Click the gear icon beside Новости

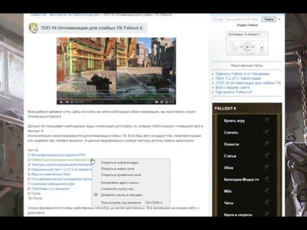(x=268, y=144)
